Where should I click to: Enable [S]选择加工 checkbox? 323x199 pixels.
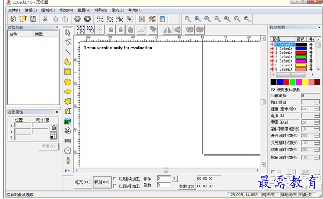[x=115, y=186]
